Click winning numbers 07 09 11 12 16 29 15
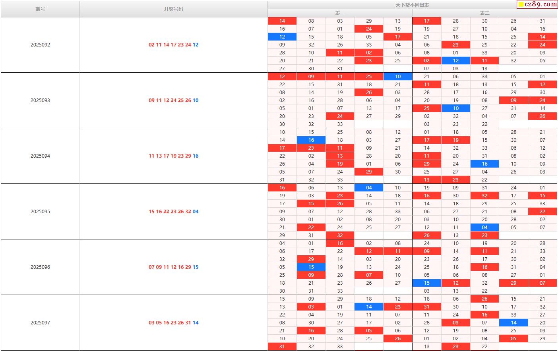This screenshot has height=351, width=558. point(174,267)
